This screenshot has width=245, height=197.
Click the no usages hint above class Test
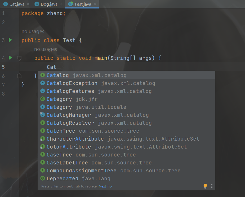33,32
